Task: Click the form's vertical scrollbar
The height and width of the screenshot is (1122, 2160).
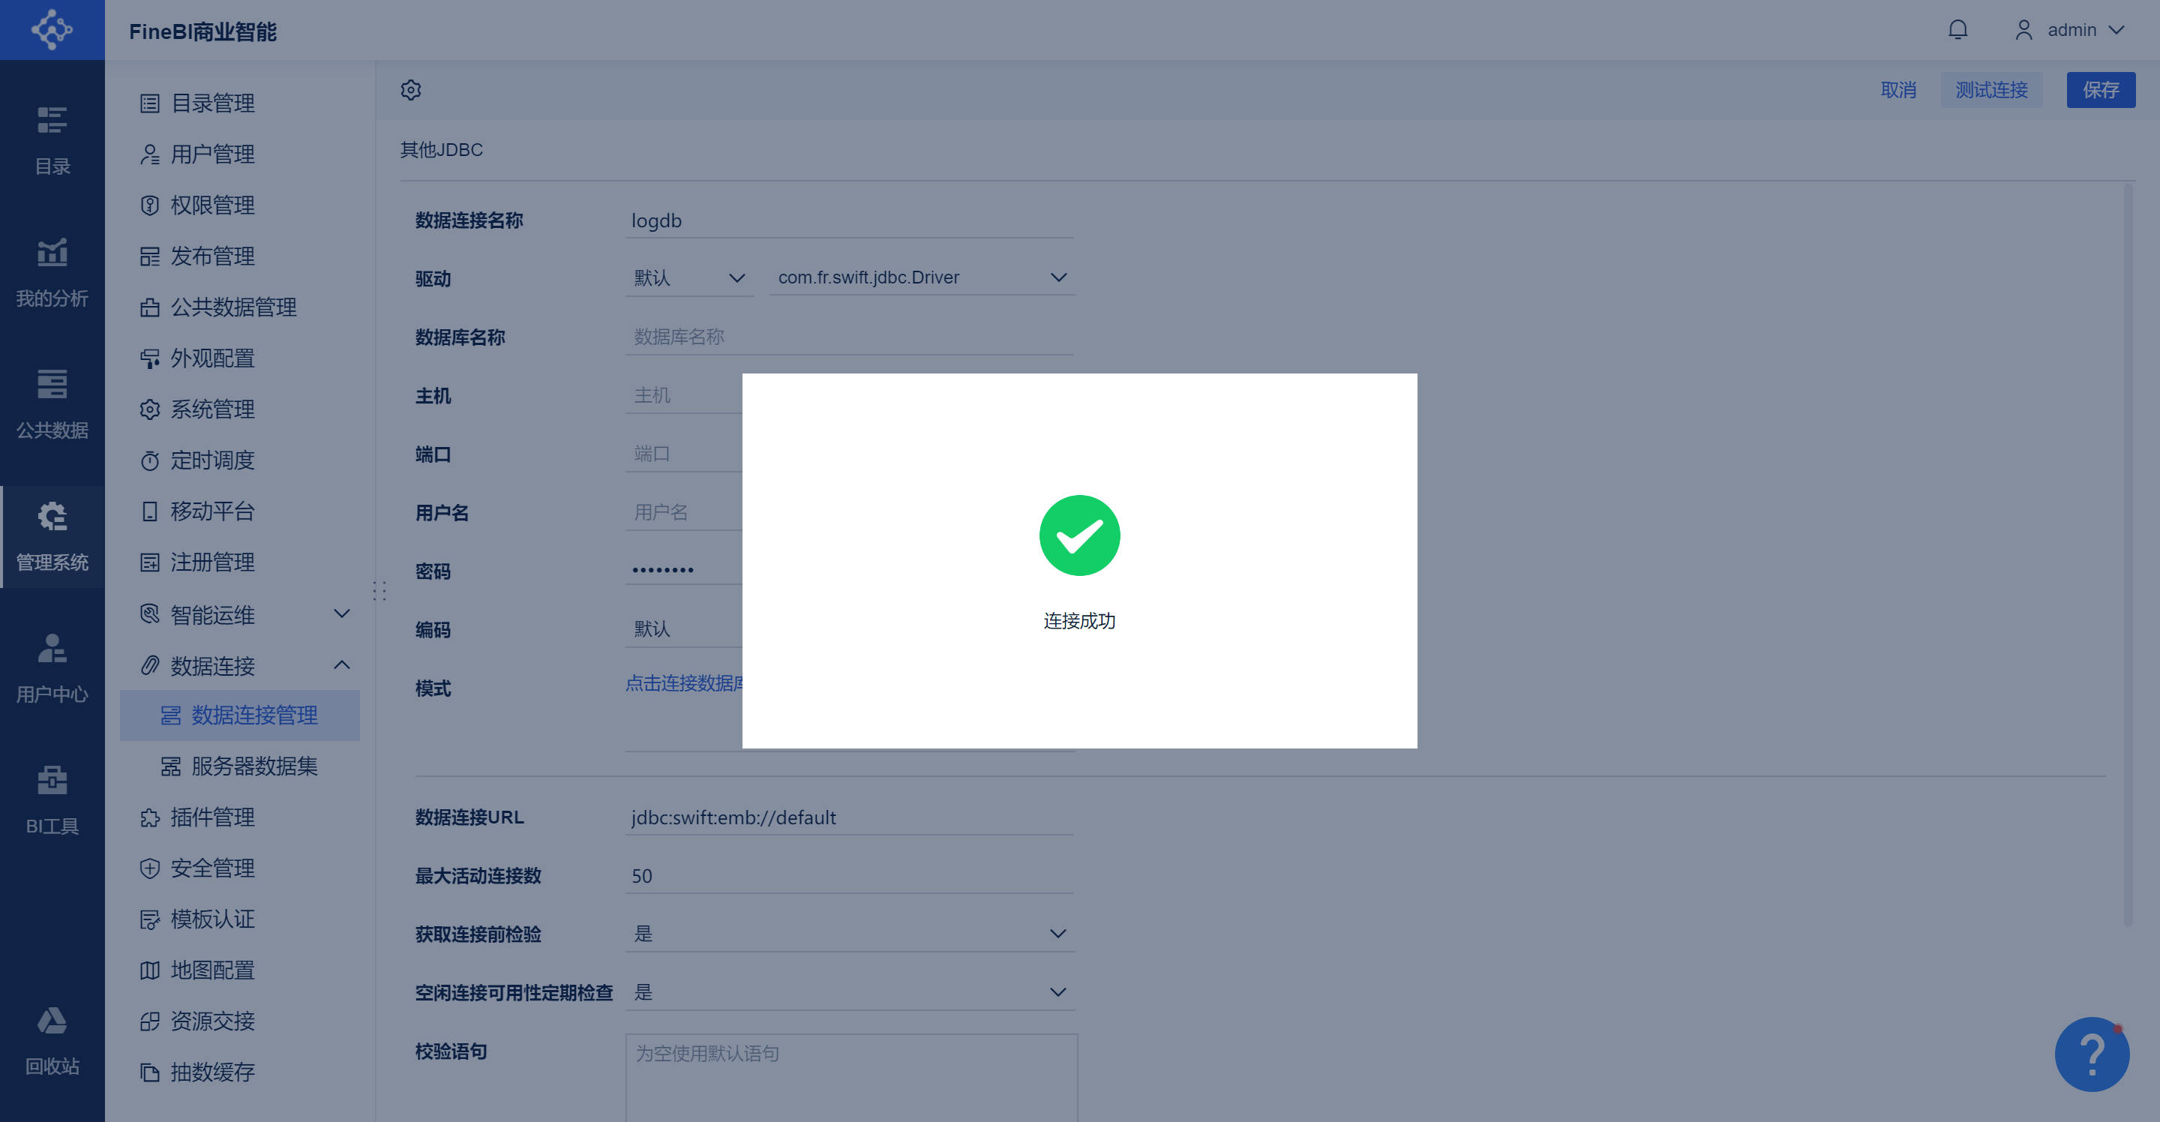Action: pos(2127,556)
